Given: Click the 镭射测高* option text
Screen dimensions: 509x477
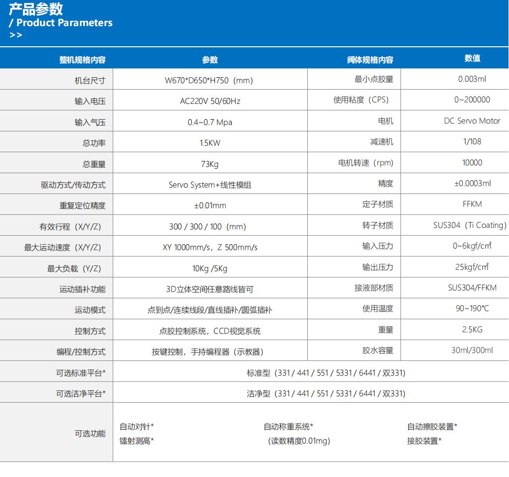Looking at the screenshot, I should pyautogui.click(x=137, y=441).
